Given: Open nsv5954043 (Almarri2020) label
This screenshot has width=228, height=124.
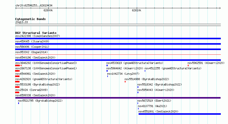Looking at the screenshot, I should 156,90.
